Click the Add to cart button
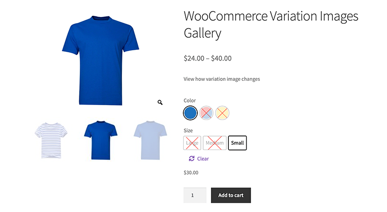This screenshot has width=387, height=212. click(231, 195)
